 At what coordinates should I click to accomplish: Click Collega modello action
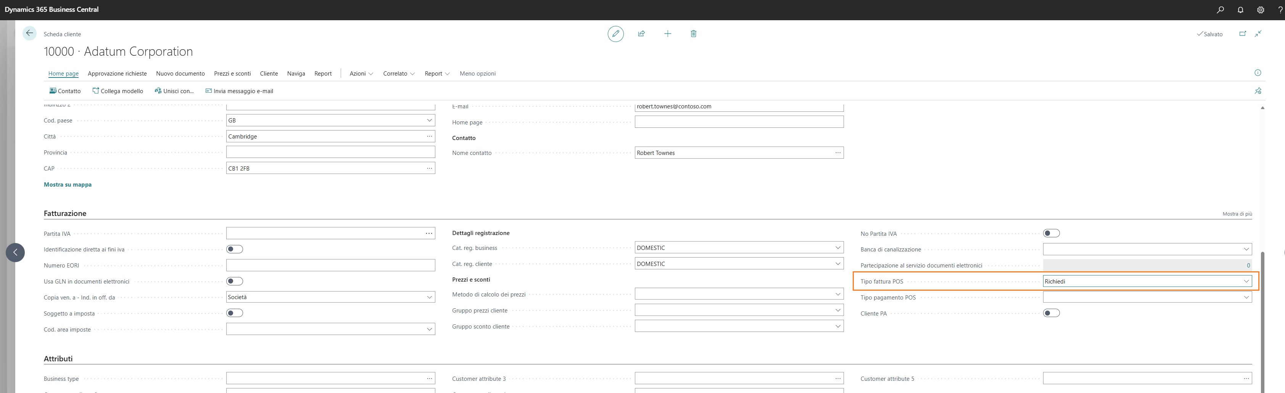(118, 91)
